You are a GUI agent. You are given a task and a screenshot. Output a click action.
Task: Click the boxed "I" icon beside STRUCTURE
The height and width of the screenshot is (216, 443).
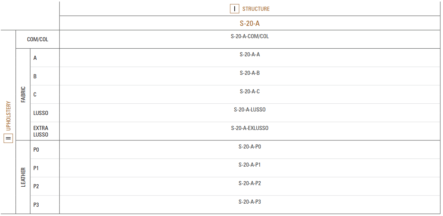coord(235,9)
